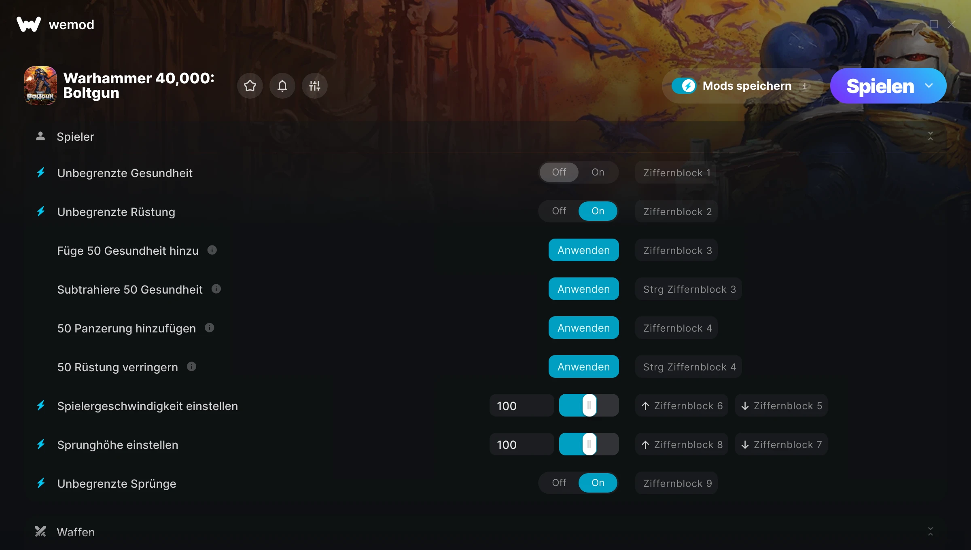
Task: Click the Spielergeschwindigkeit slider handle
Action: click(x=589, y=405)
